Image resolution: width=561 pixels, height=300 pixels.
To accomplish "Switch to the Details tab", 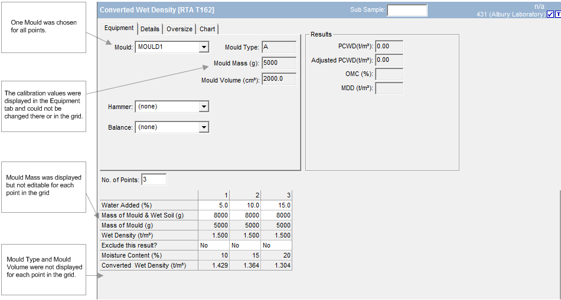I will [x=150, y=29].
